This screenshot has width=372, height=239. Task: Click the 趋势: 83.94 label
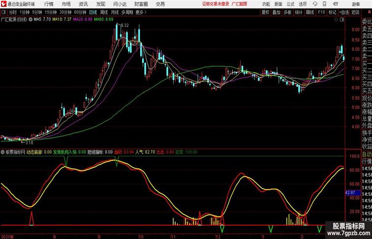point(124,152)
